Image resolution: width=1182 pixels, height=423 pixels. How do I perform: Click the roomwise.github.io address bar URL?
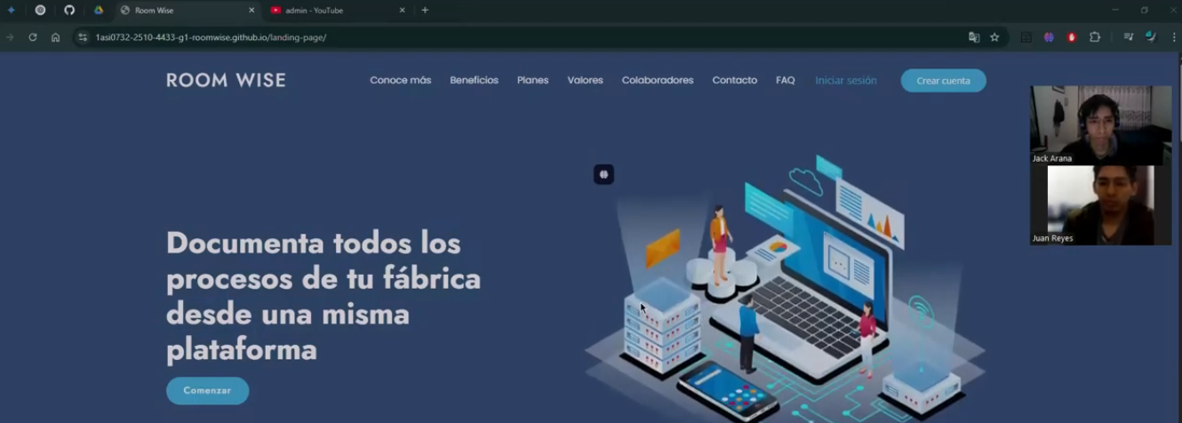(211, 37)
